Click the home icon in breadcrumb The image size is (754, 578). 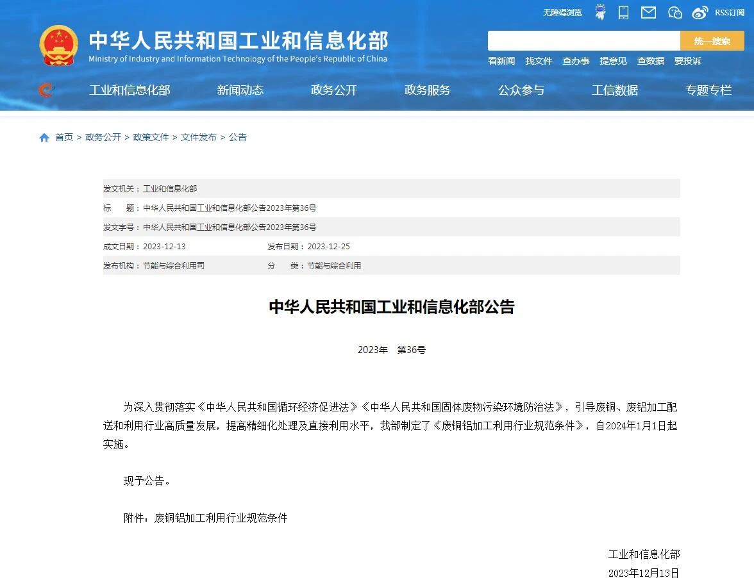tap(44, 137)
